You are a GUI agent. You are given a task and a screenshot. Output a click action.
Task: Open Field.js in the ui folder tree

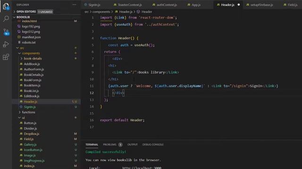pos(29,139)
